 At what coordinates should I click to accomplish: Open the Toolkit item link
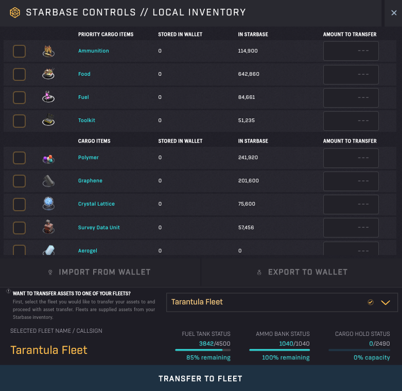[86, 120]
